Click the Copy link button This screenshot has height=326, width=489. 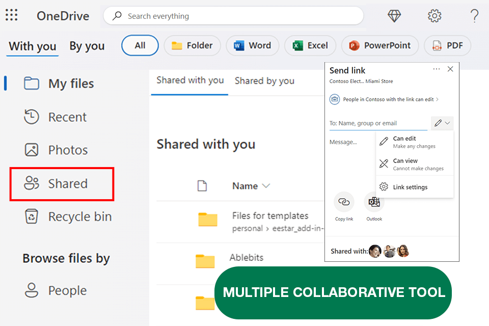click(344, 206)
